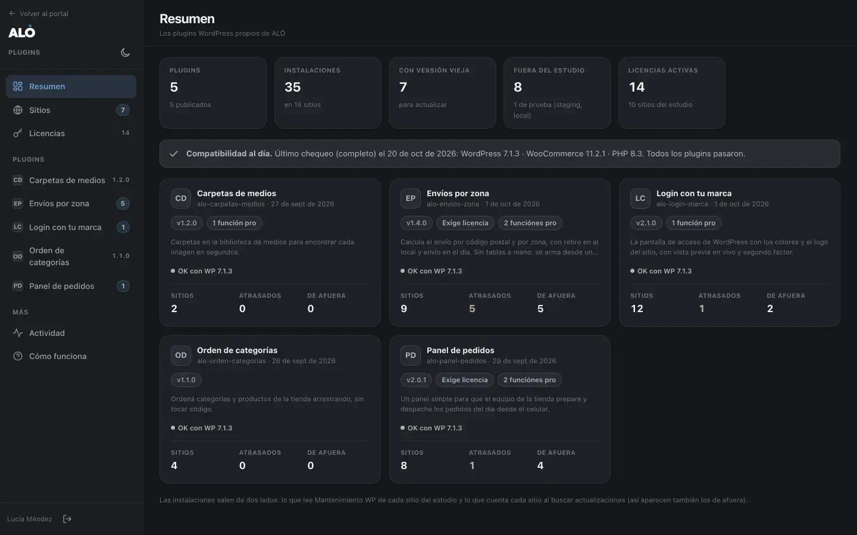The height and width of the screenshot is (535, 857).
Task: Click Exige licencia tag on Panel de pedidos
Action: pos(465,380)
